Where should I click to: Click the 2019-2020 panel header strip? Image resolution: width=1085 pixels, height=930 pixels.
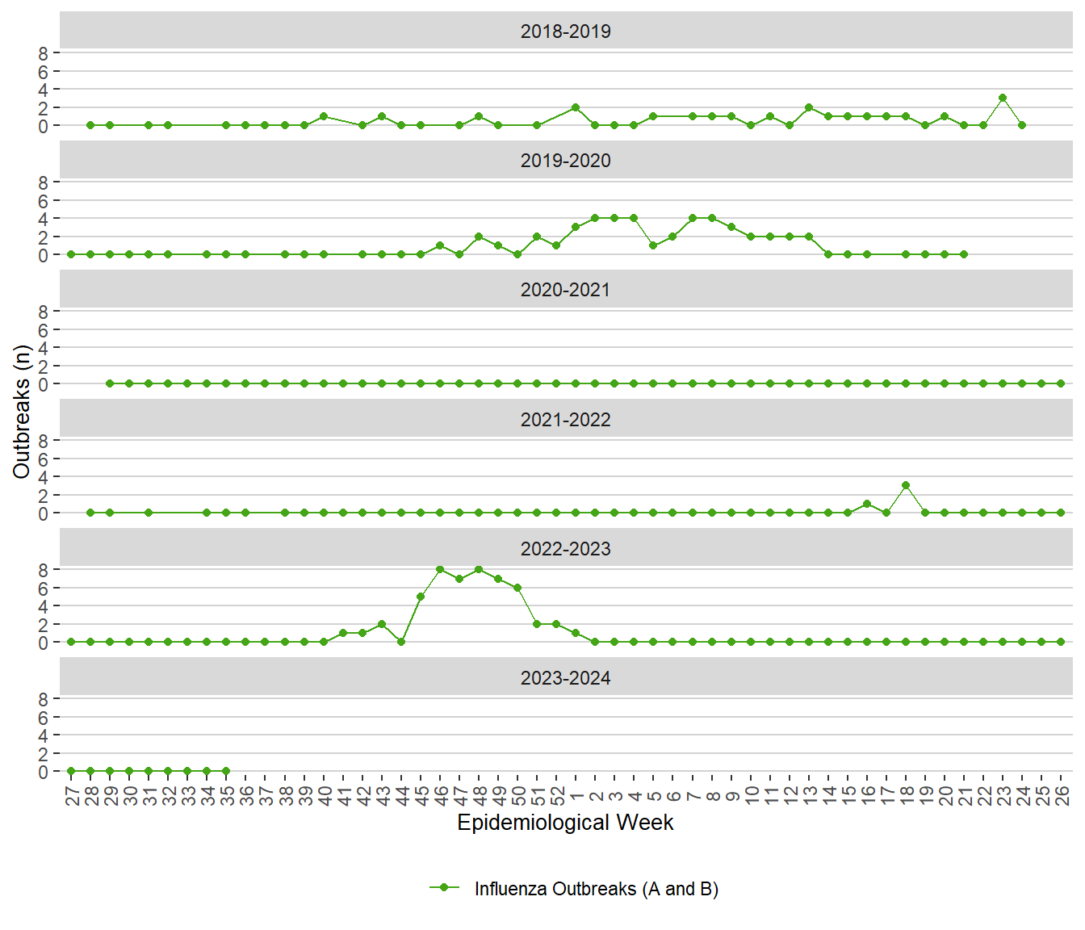[x=565, y=161]
